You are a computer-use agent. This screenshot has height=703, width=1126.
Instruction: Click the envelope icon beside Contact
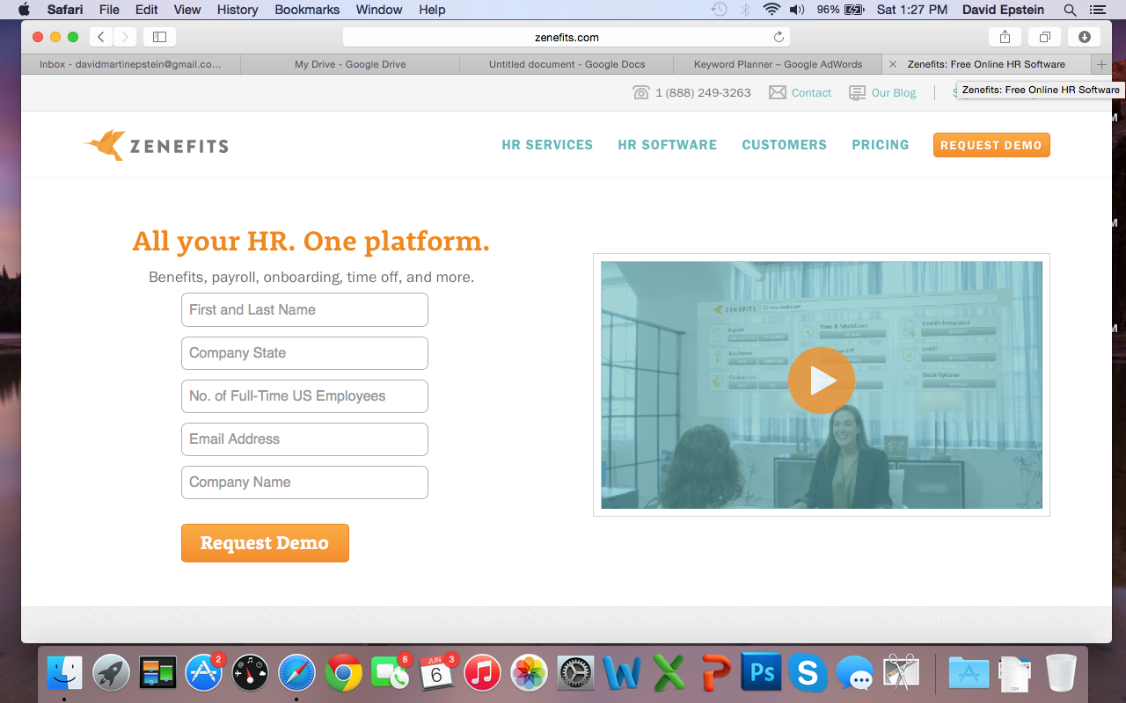pyautogui.click(x=778, y=92)
